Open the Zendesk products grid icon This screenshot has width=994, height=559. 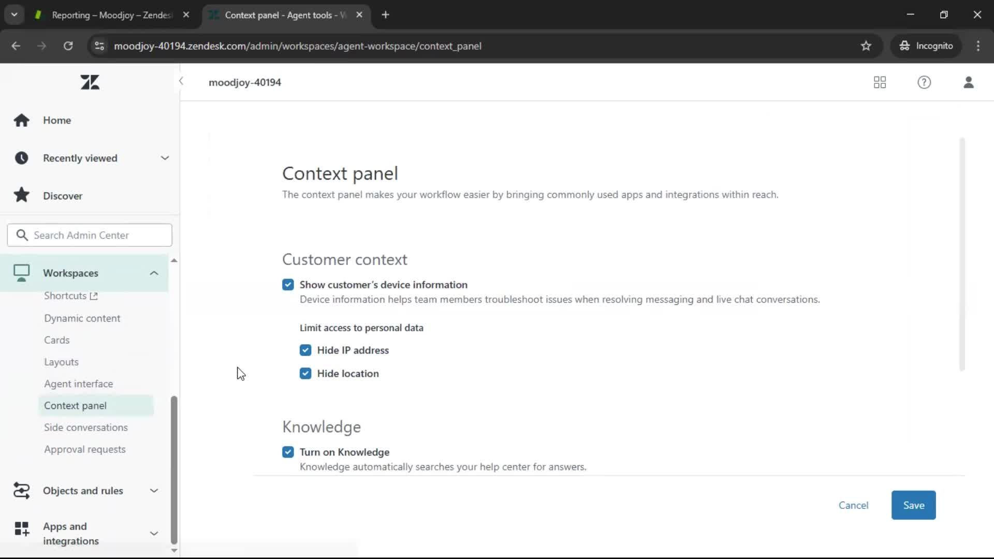(880, 82)
